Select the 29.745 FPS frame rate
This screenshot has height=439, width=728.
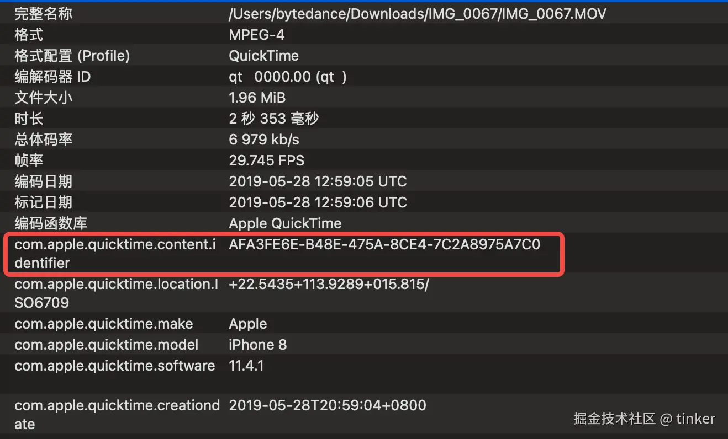pyautogui.click(x=266, y=160)
